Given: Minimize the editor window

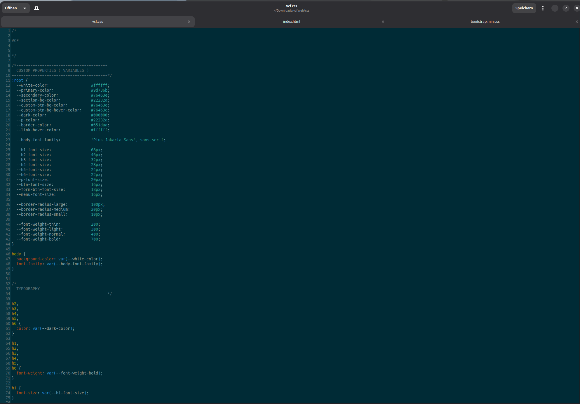Looking at the screenshot, I should coord(555,8).
